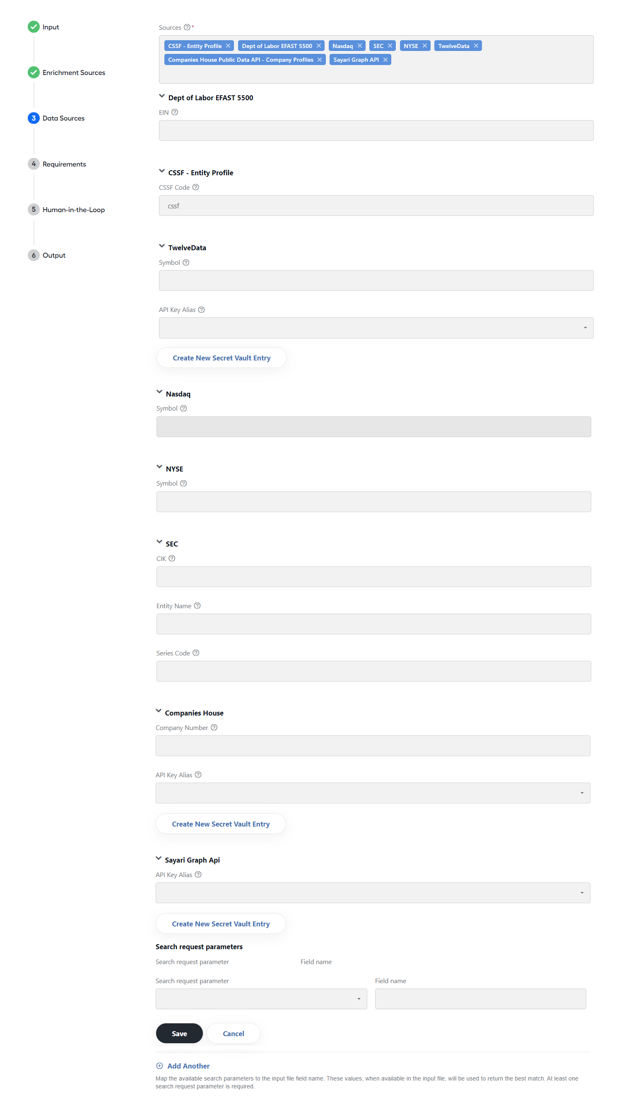Collapse the Companies House section
Image resolution: width=619 pixels, height=1112 pixels.
coord(158,711)
